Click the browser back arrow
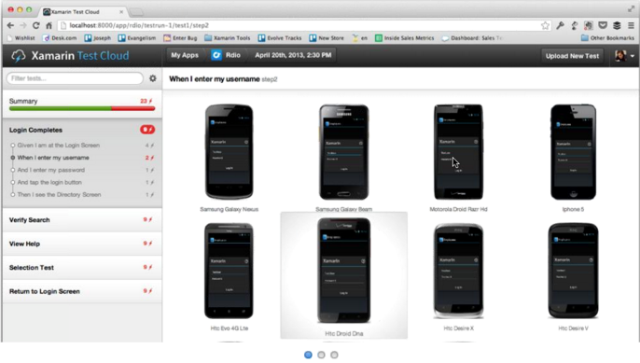Viewport: 640px width, 363px height. coord(10,25)
